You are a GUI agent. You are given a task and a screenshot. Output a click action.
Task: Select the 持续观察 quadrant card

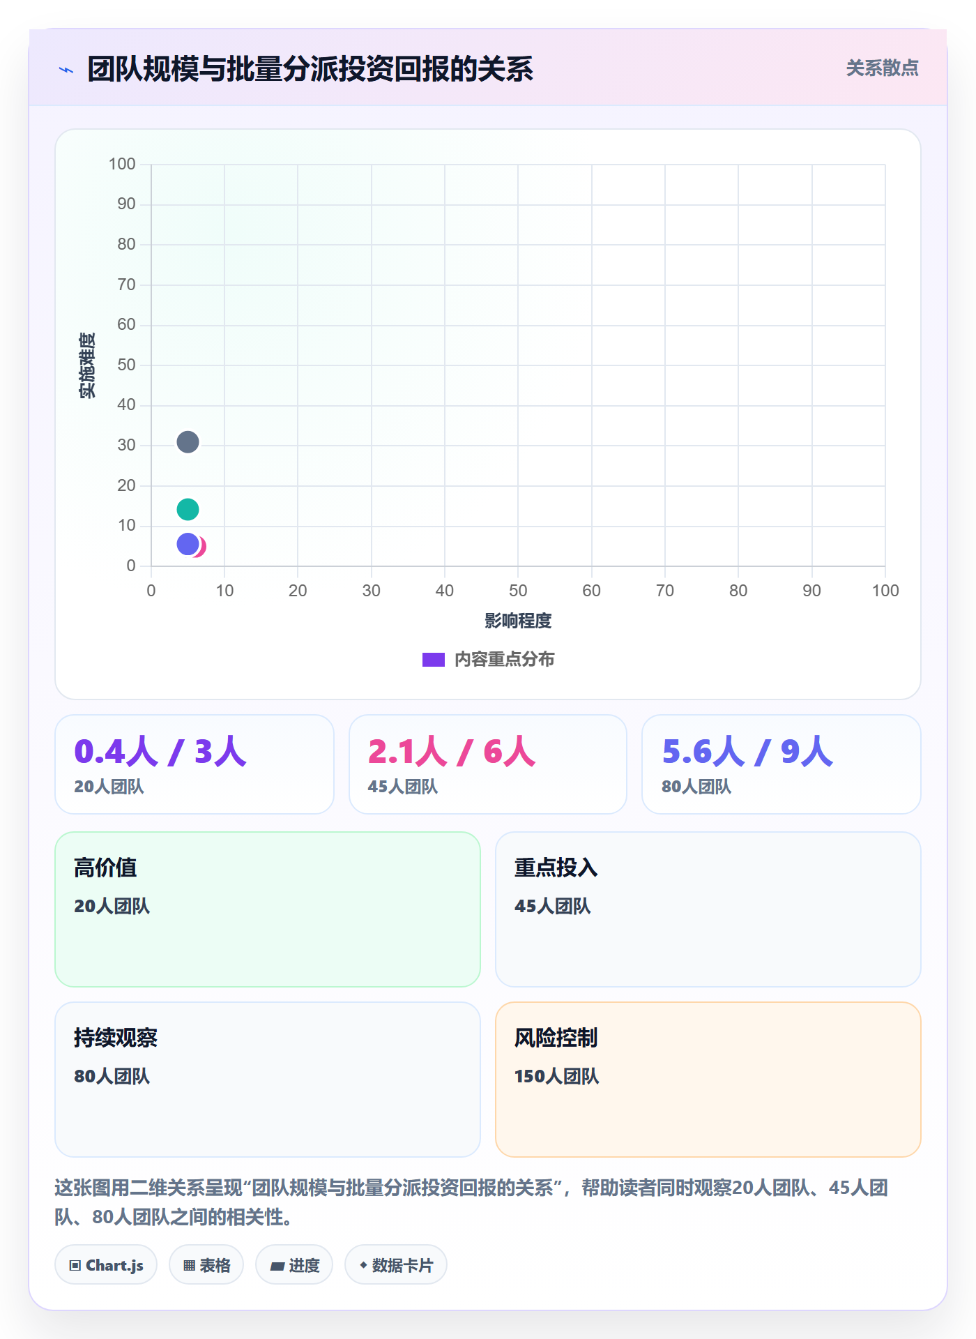[268, 1080]
